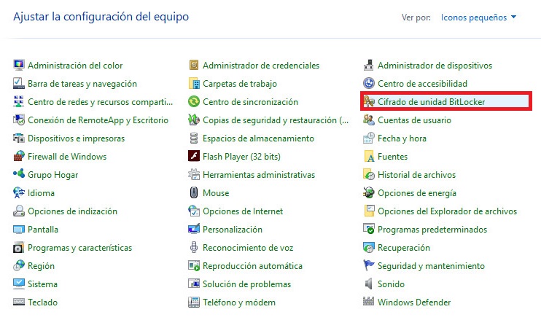This screenshot has height=328, width=541.
Task: Click the Centro de accesibilidad icon
Action: click(369, 83)
